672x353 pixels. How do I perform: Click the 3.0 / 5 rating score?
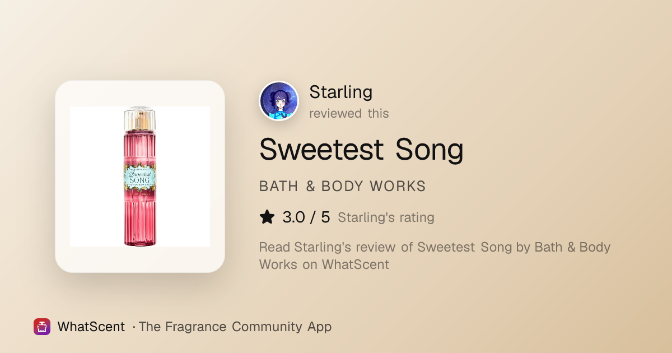coord(306,217)
